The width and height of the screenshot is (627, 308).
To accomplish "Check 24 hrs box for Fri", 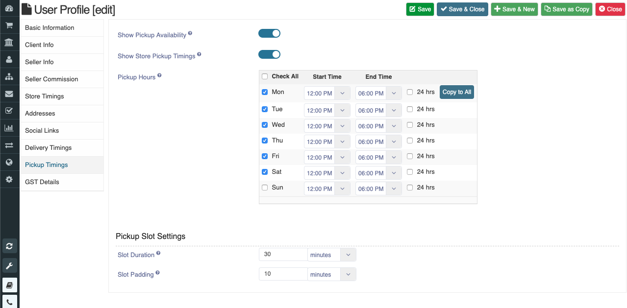I will point(410,156).
